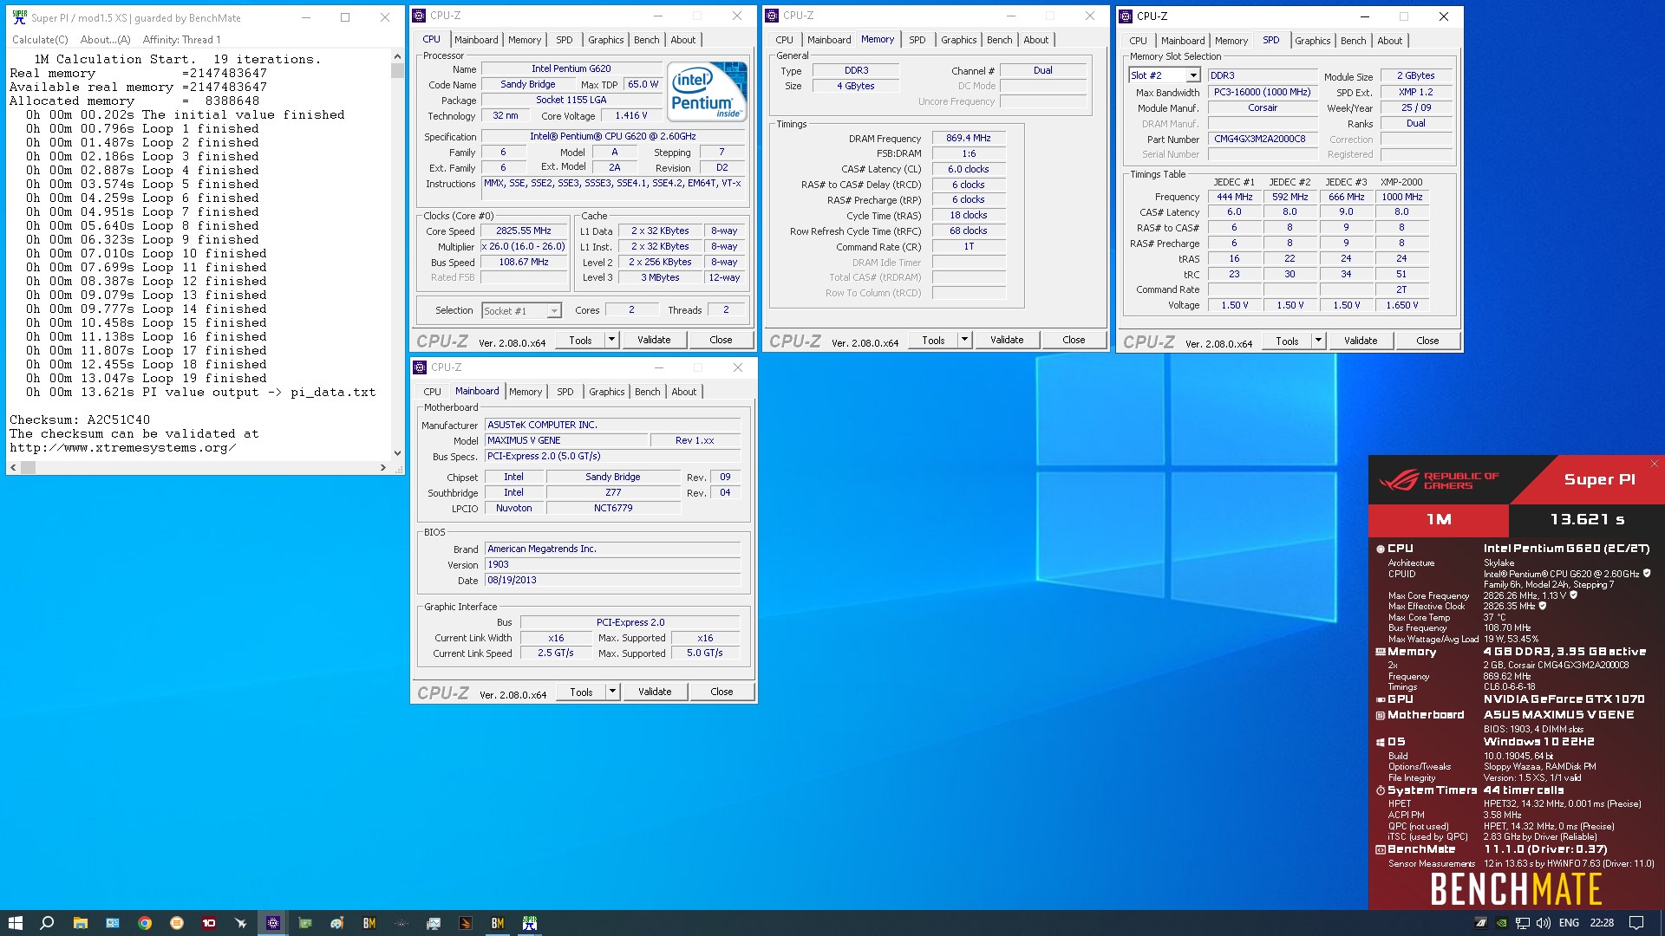Switch to About tab in CPU-Z SPD window
1665x936 pixels.
tap(1390, 41)
